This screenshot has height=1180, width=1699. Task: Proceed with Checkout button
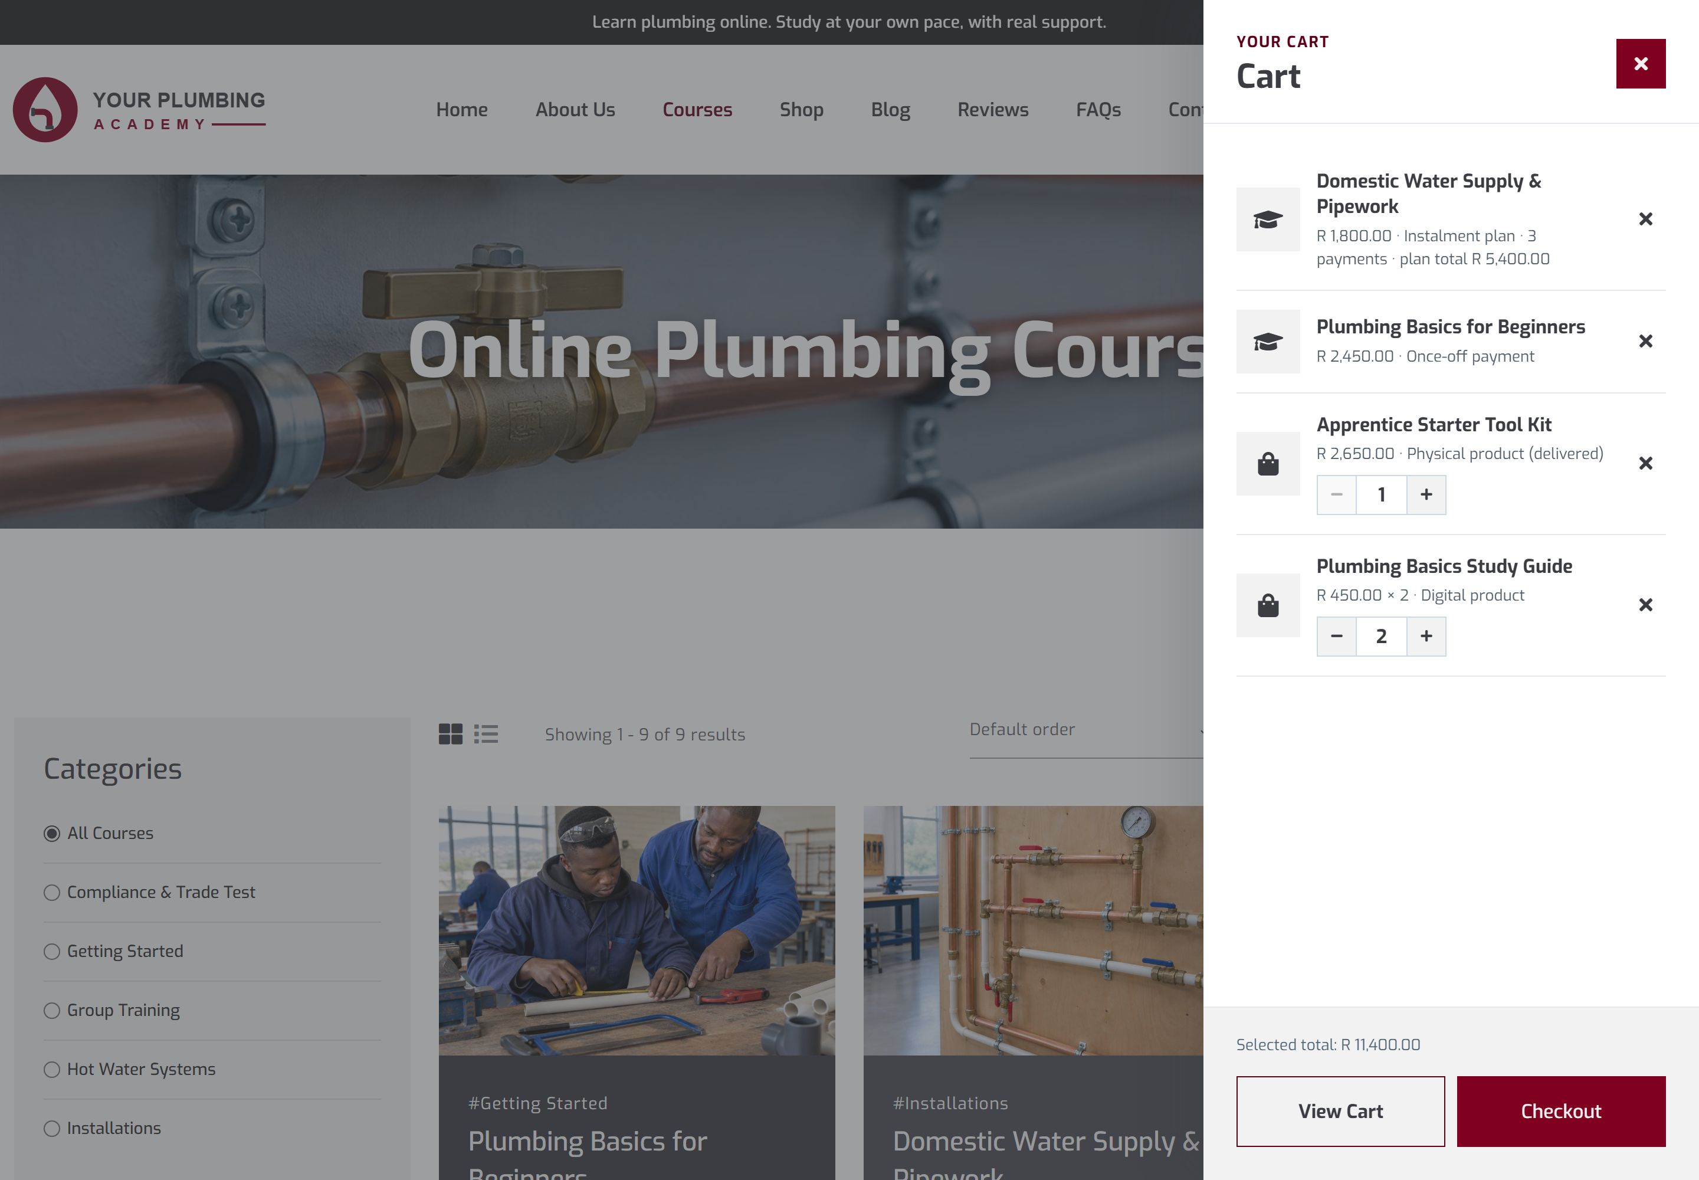pyautogui.click(x=1561, y=1111)
